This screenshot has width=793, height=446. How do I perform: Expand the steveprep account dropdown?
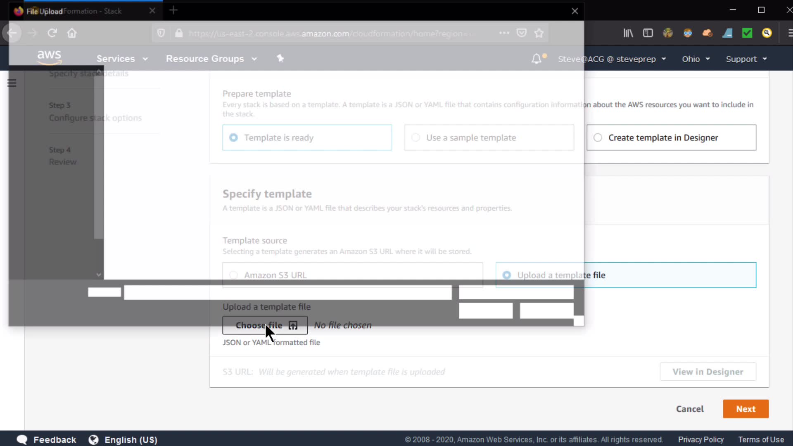point(612,59)
